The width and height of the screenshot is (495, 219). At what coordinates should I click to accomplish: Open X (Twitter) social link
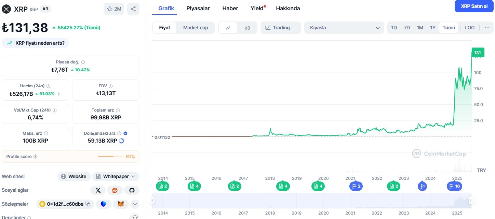tap(98, 190)
